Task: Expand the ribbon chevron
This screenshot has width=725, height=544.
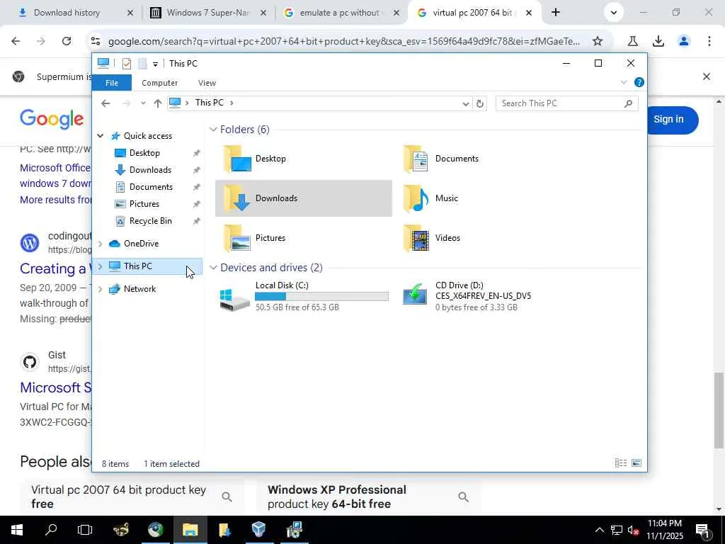Action: (x=623, y=82)
